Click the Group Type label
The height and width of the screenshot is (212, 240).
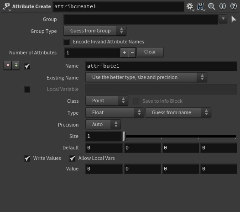(x=44, y=31)
